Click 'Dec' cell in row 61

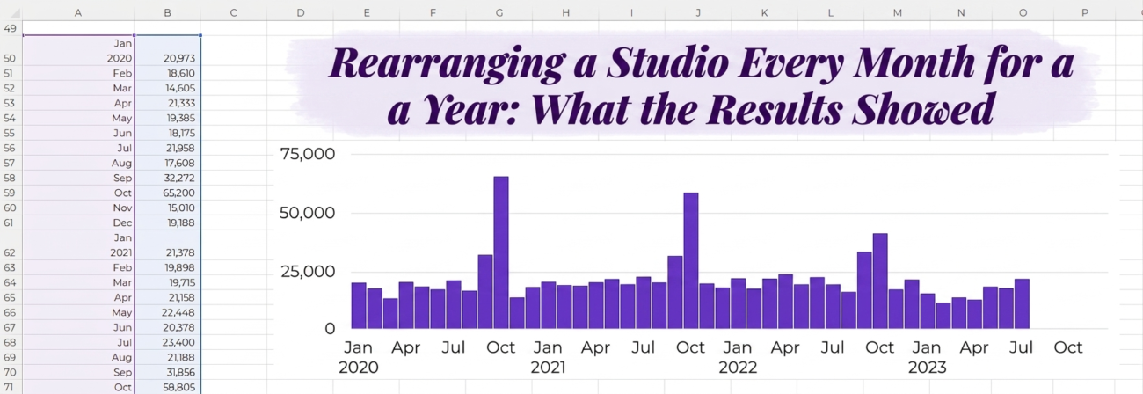[79, 223]
